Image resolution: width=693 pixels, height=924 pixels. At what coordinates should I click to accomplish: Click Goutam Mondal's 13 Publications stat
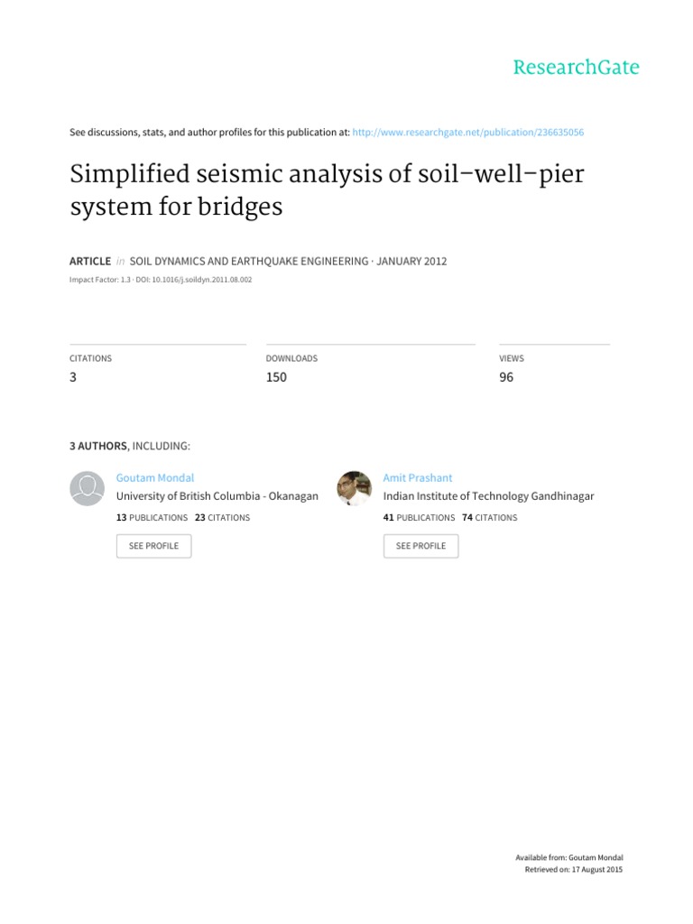152,518
